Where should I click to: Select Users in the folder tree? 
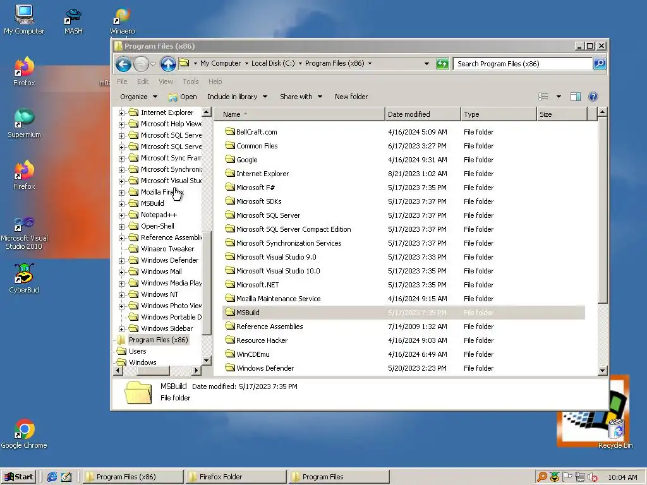point(137,351)
